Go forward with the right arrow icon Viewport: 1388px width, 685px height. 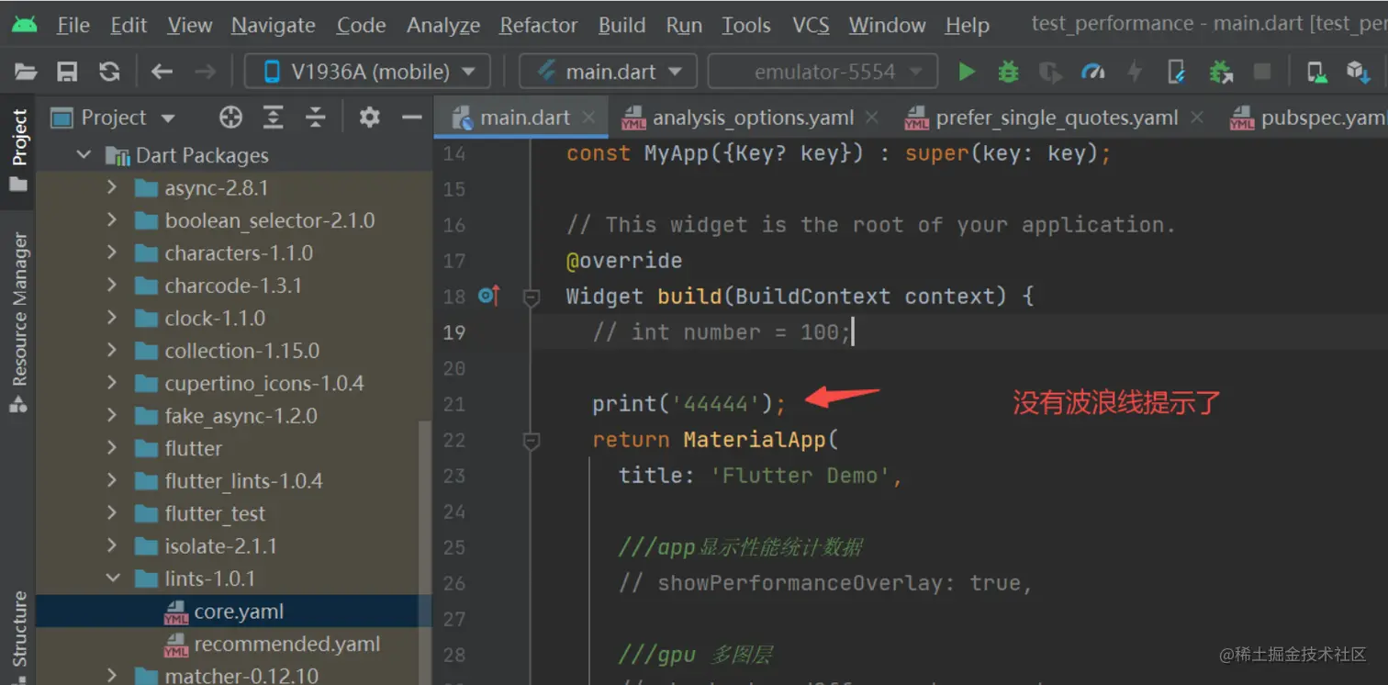(x=206, y=72)
